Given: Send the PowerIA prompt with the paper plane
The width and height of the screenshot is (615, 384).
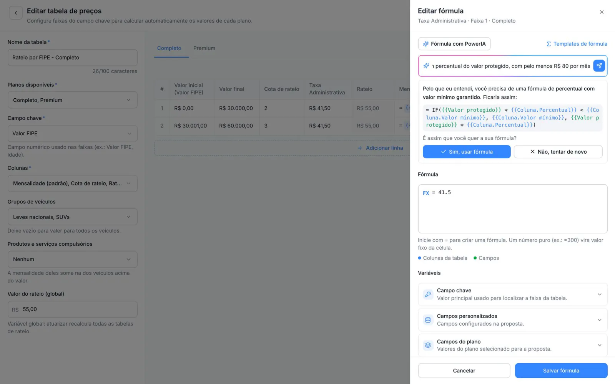Looking at the screenshot, I should click(599, 66).
